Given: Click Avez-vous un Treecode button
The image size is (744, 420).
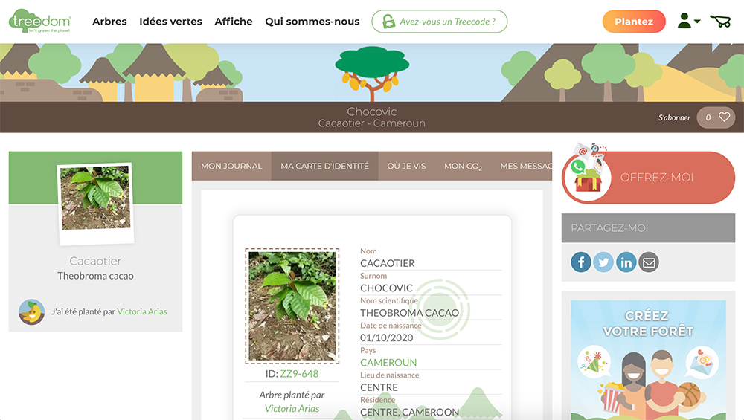Looking at the screenshot, I should click(x=439, y=22).
